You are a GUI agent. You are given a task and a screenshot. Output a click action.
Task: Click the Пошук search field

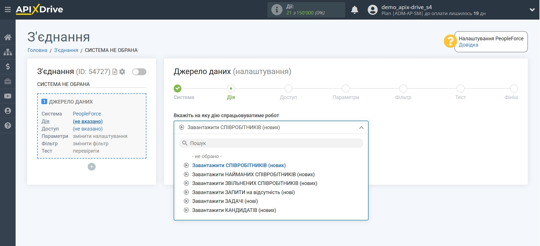click(271, 143)
